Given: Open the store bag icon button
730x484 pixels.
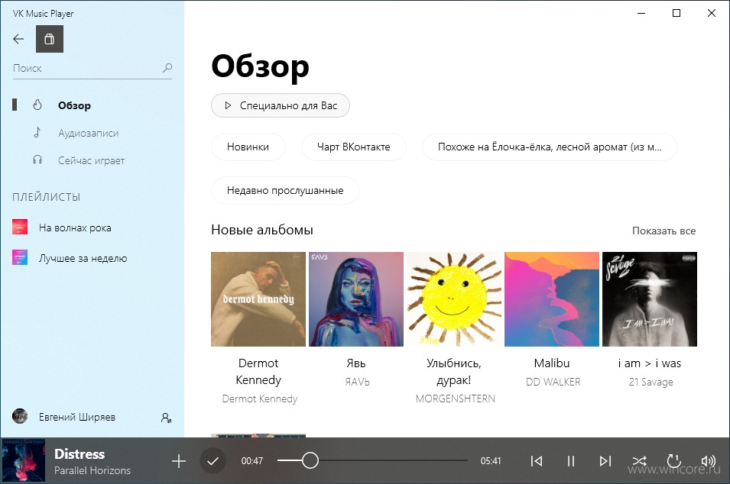Looking at the screenshot, I should click(50, 39).
